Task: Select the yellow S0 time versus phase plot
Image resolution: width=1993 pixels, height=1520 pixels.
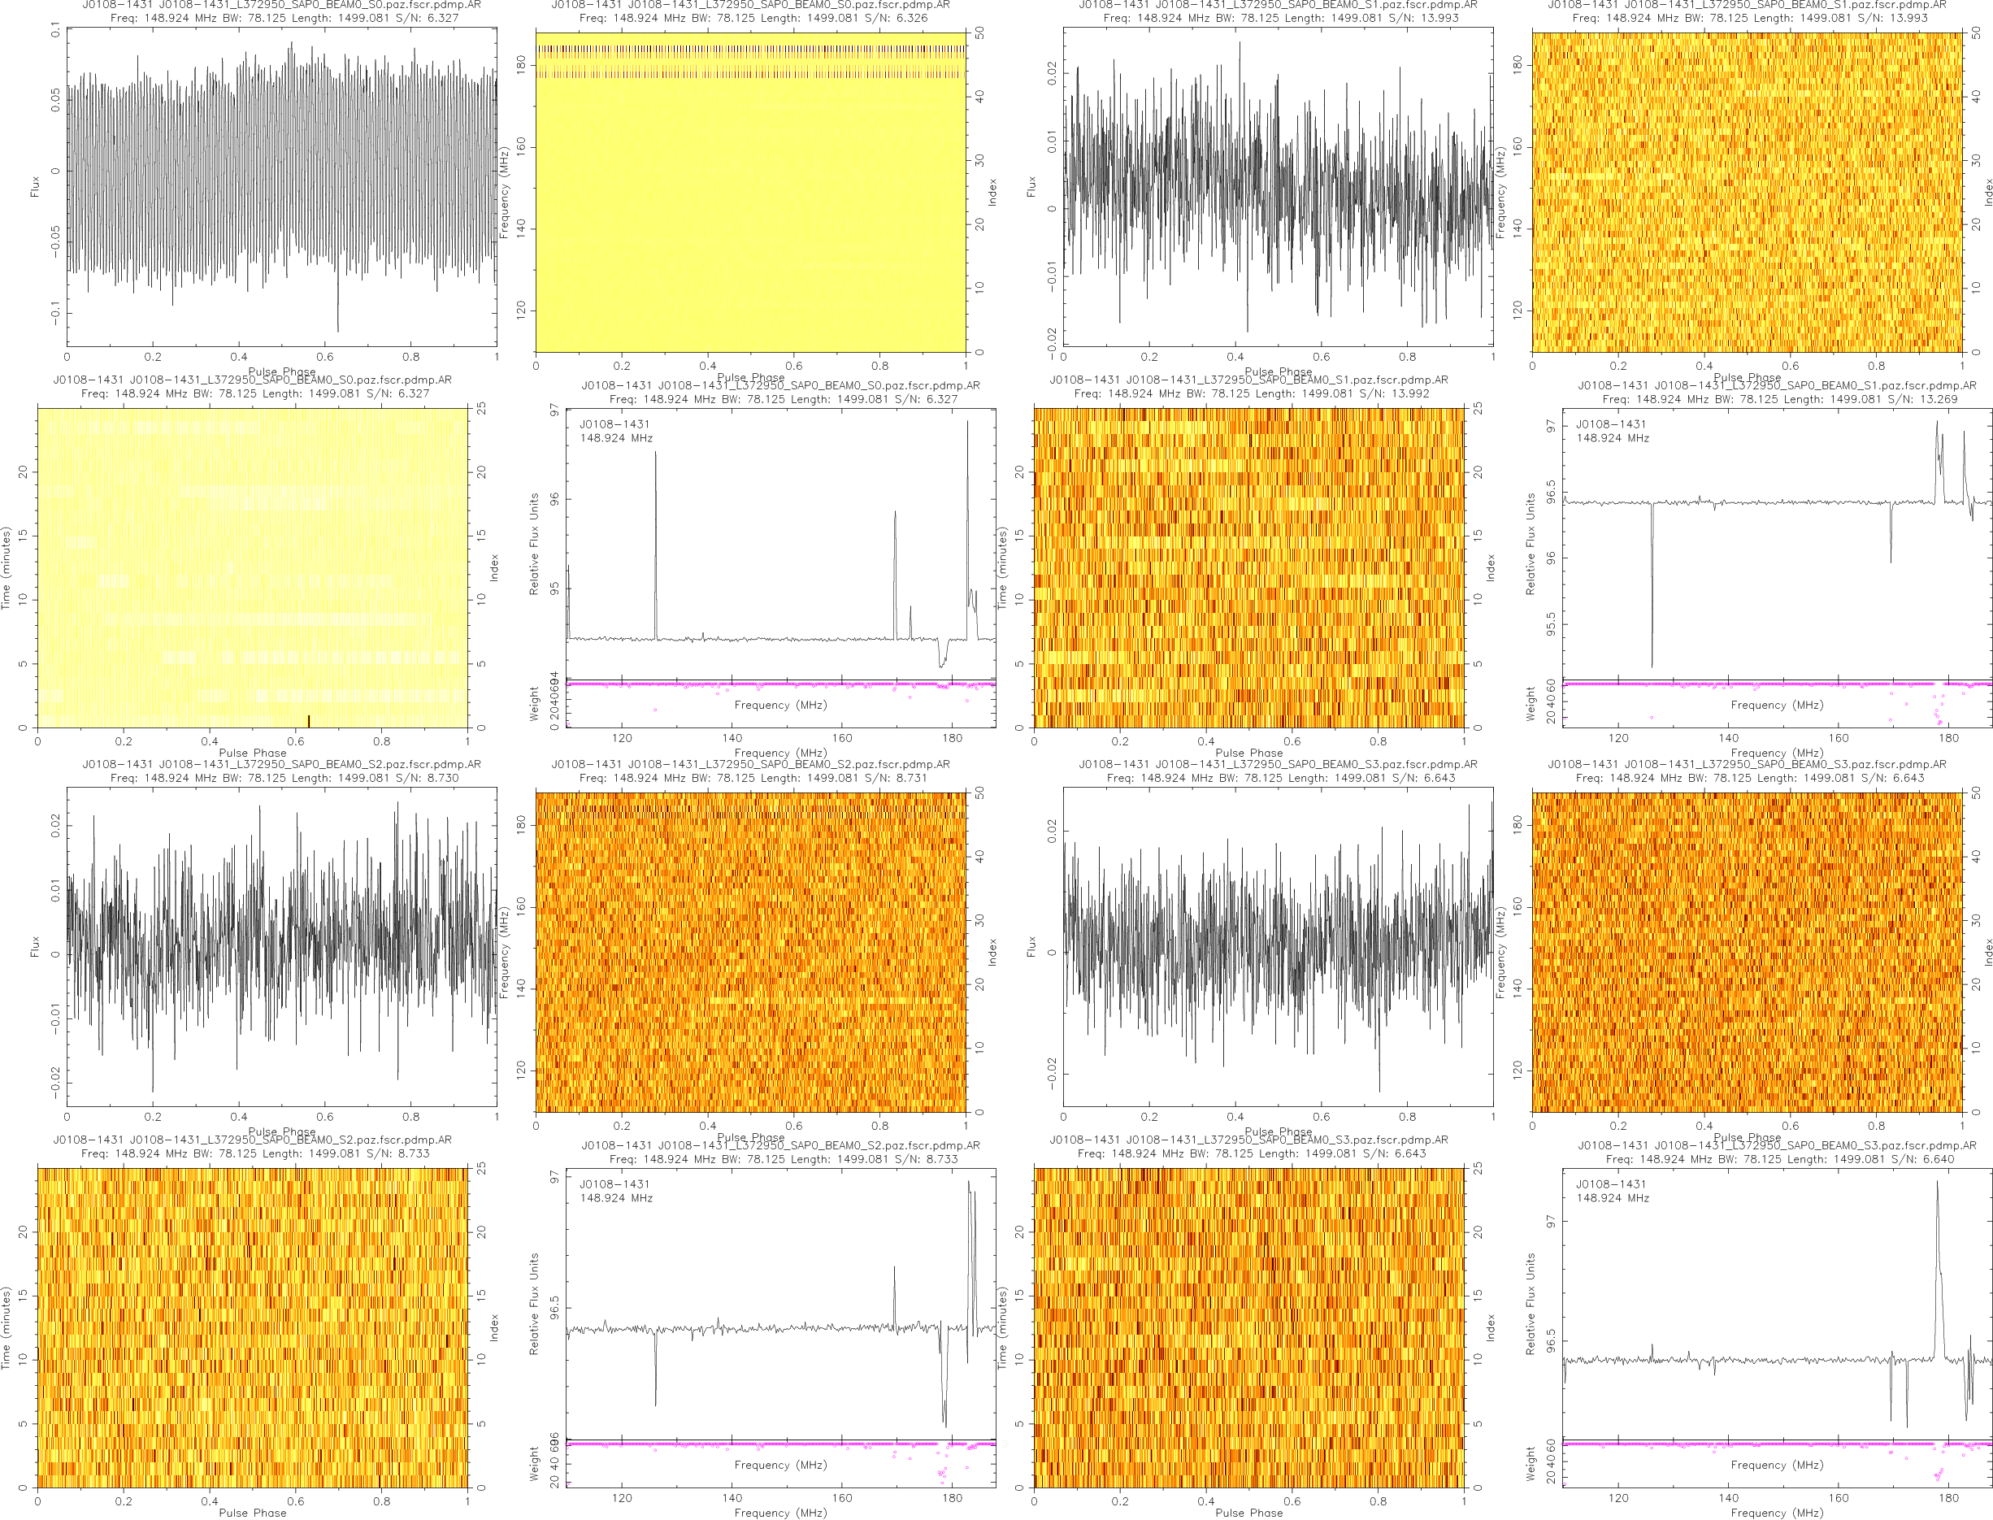Action: click(x=253, y=567)
